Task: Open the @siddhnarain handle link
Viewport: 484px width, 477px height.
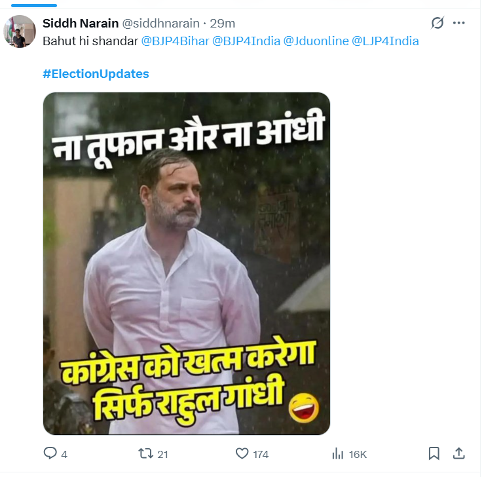Action: 157,24
